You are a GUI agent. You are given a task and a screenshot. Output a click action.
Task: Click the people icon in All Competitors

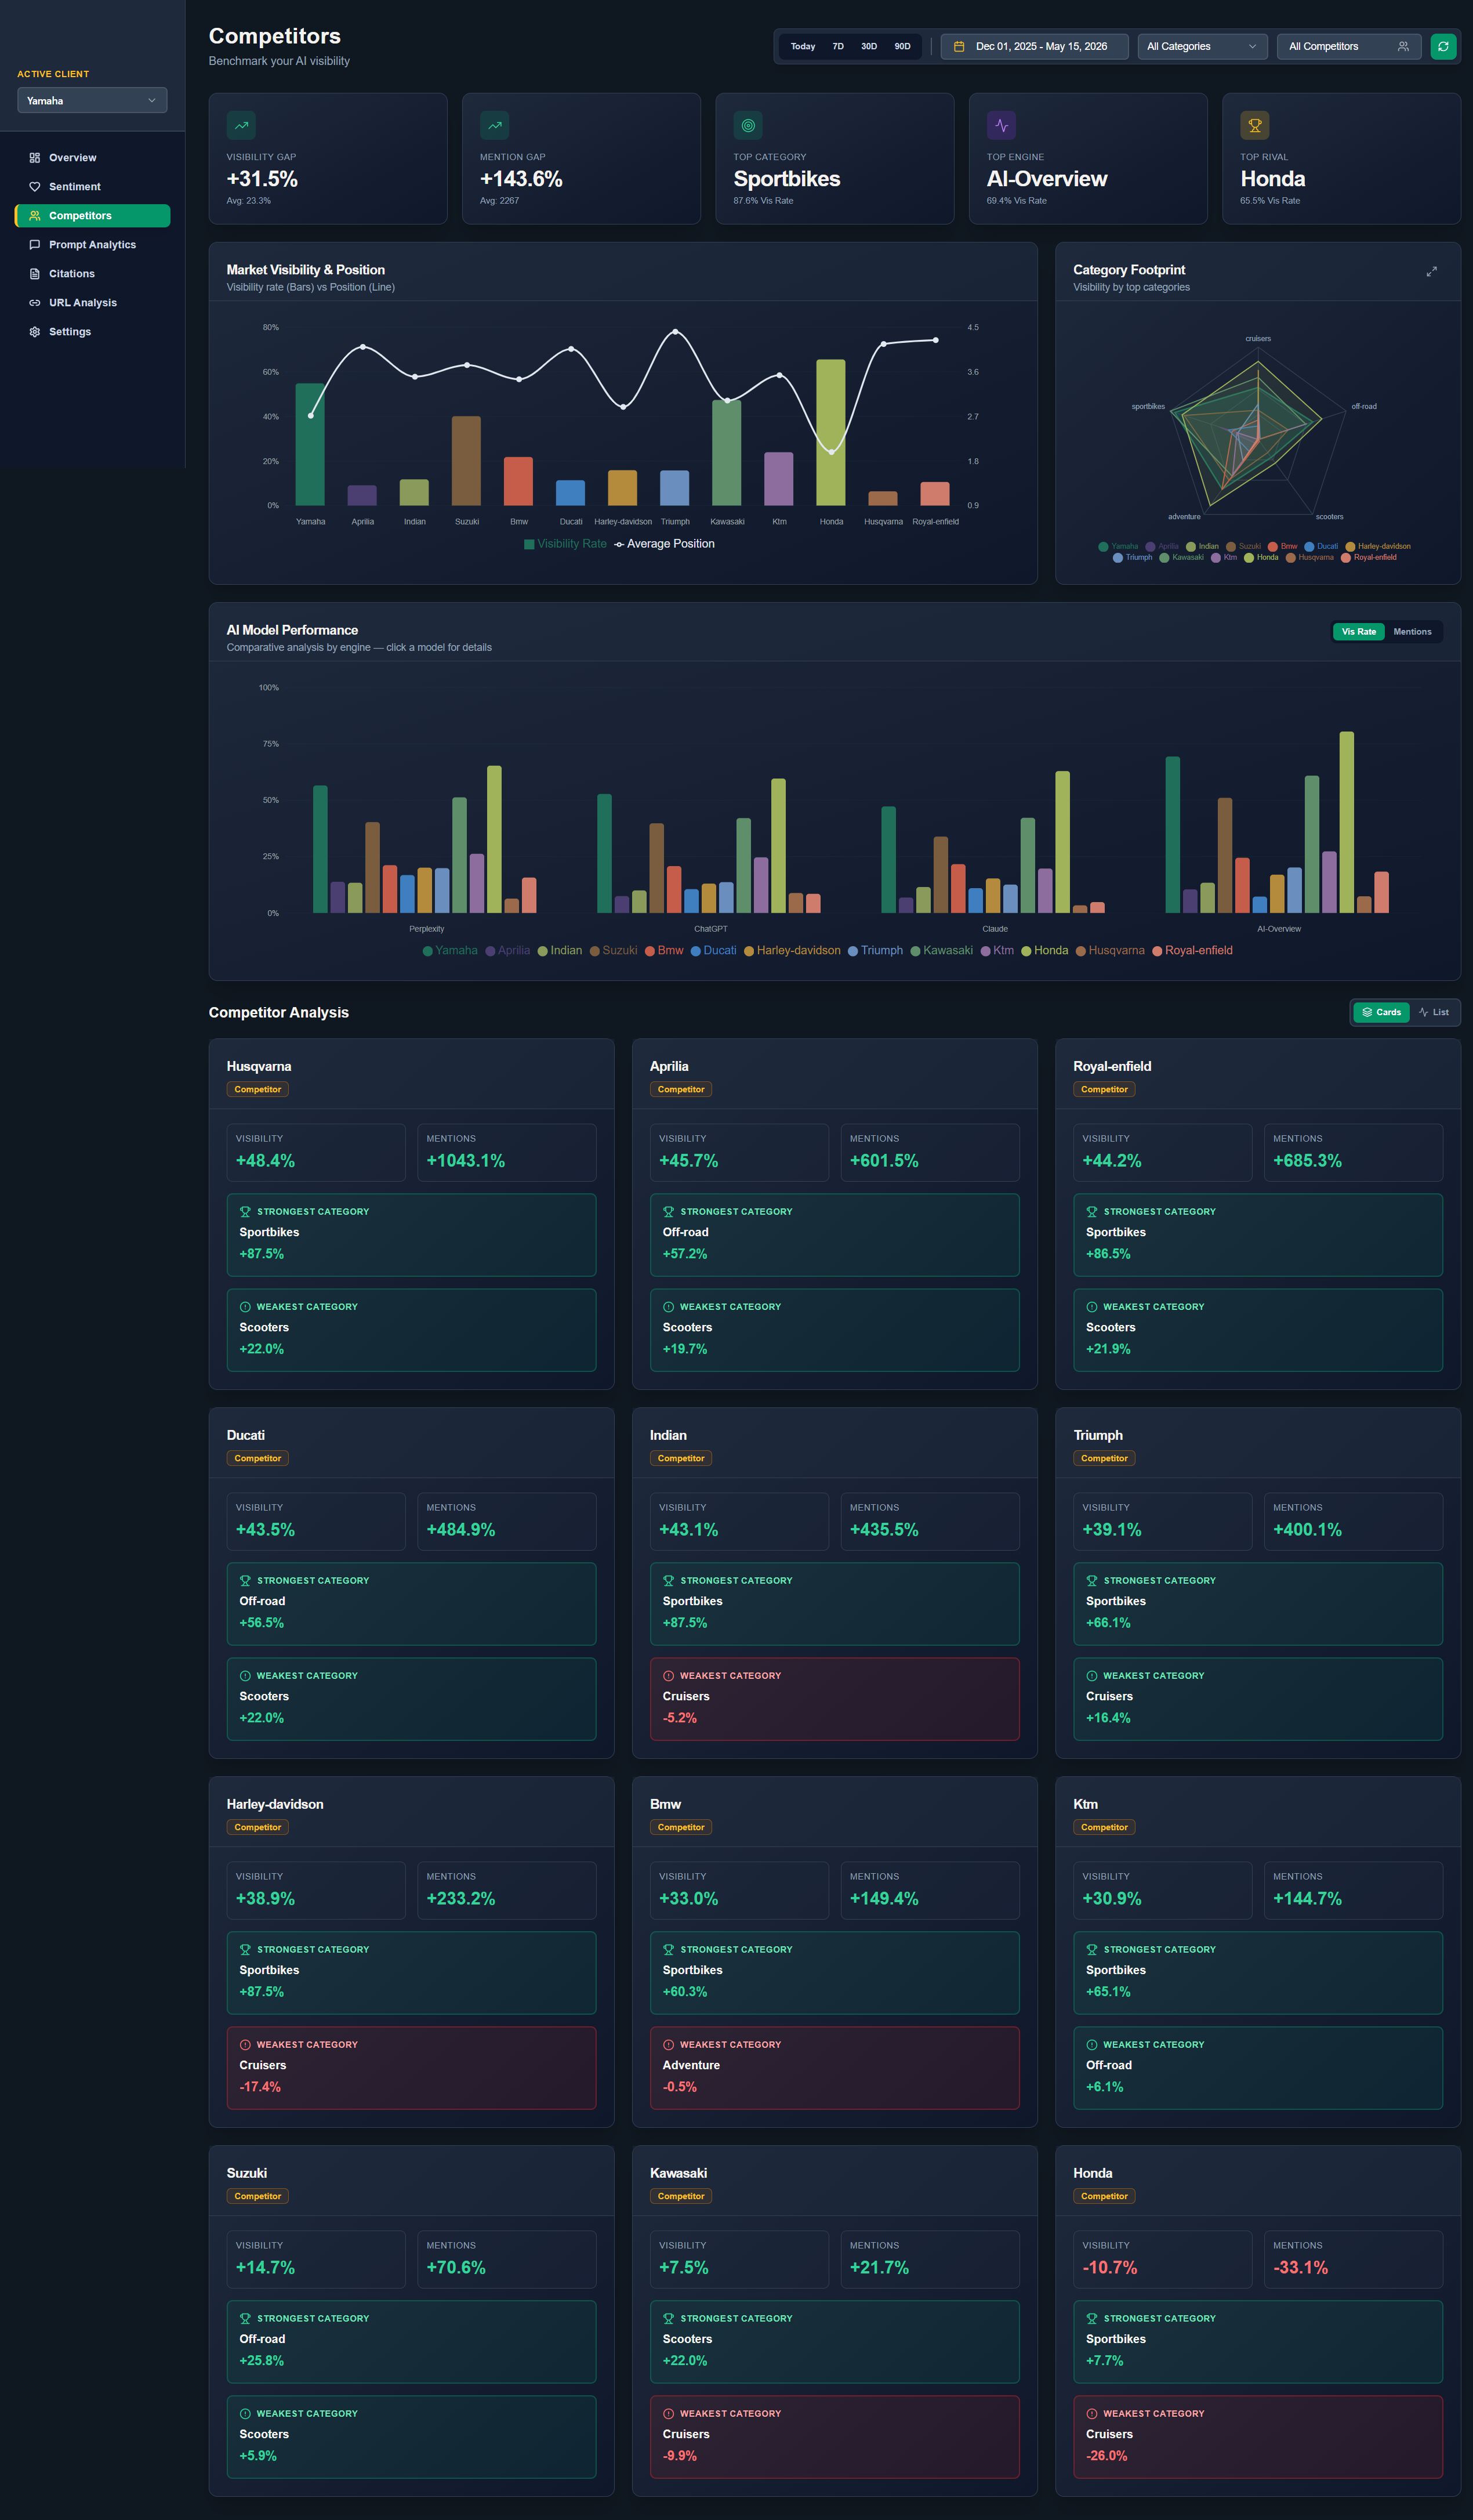[1403, 47]
